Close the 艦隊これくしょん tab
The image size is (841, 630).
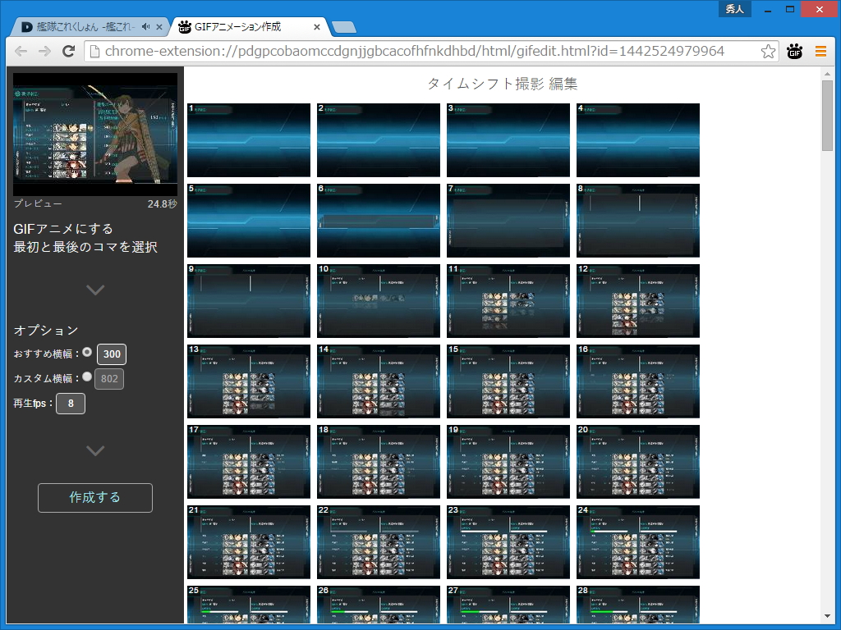(x=159, y=27)
